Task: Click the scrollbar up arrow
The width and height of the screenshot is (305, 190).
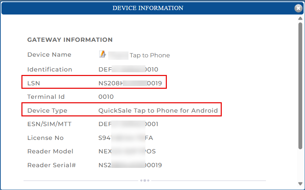Action: (300, 19)
